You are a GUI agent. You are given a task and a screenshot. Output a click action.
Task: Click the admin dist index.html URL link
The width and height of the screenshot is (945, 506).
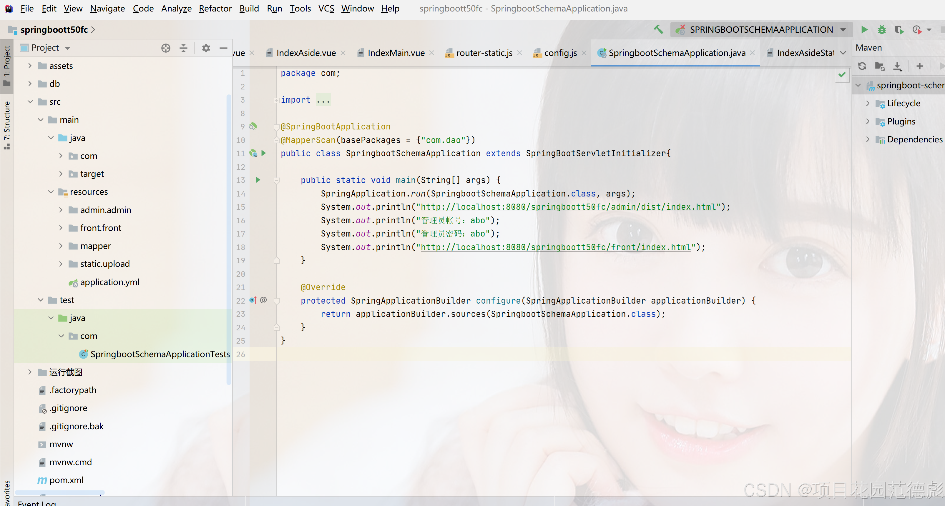pyautogui.click(x=568, y=207)
